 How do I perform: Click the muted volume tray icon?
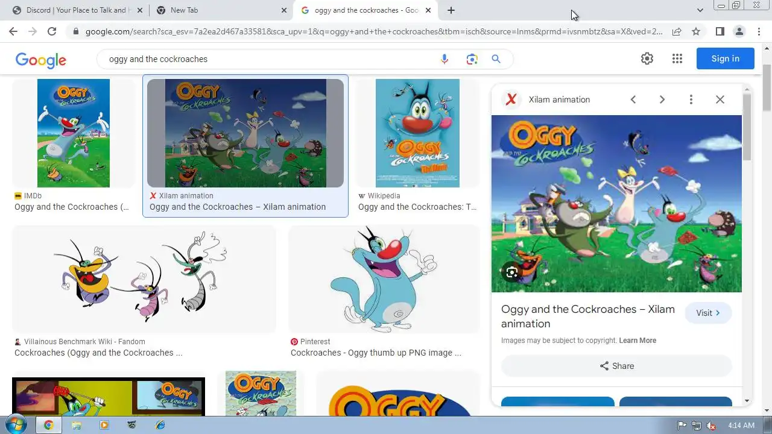click(711, 426)
